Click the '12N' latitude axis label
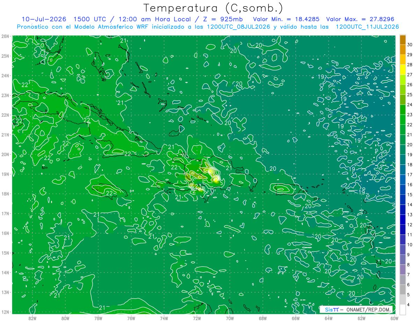Image resolution: width=419 pixels, height=323 pixels. 5,312
